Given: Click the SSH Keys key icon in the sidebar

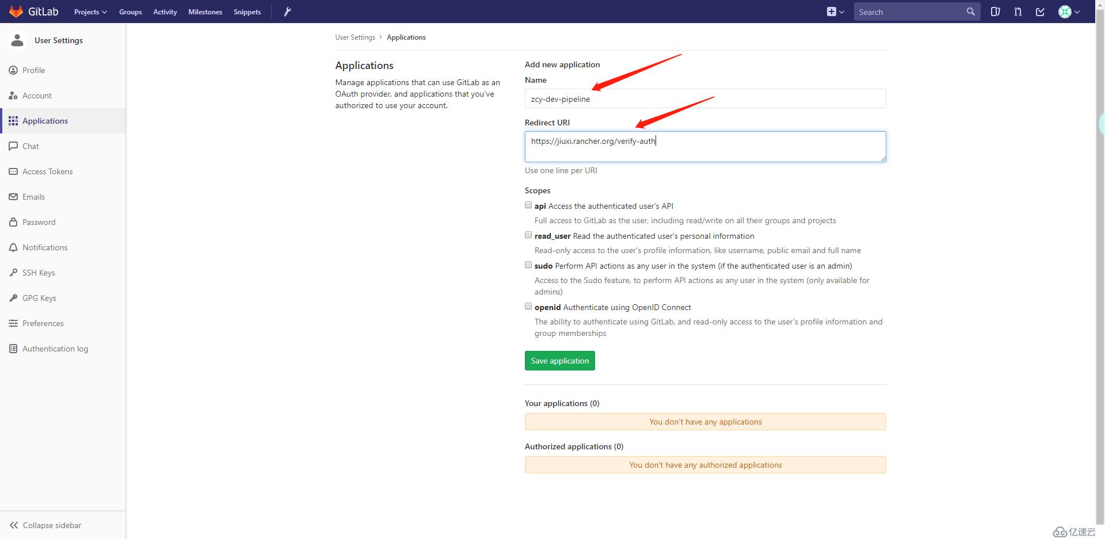Looking at the screenshot, I should coord(13,273).
